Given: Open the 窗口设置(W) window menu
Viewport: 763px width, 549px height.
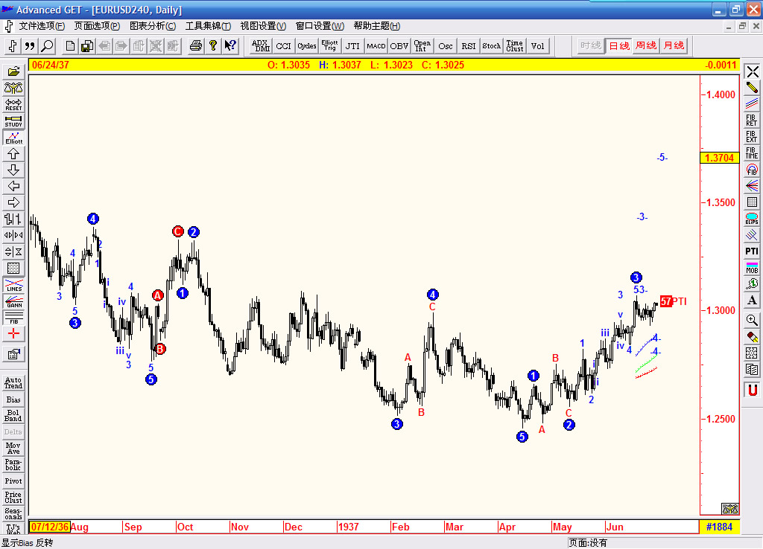Looking at the screenshot, I should 320,26.
